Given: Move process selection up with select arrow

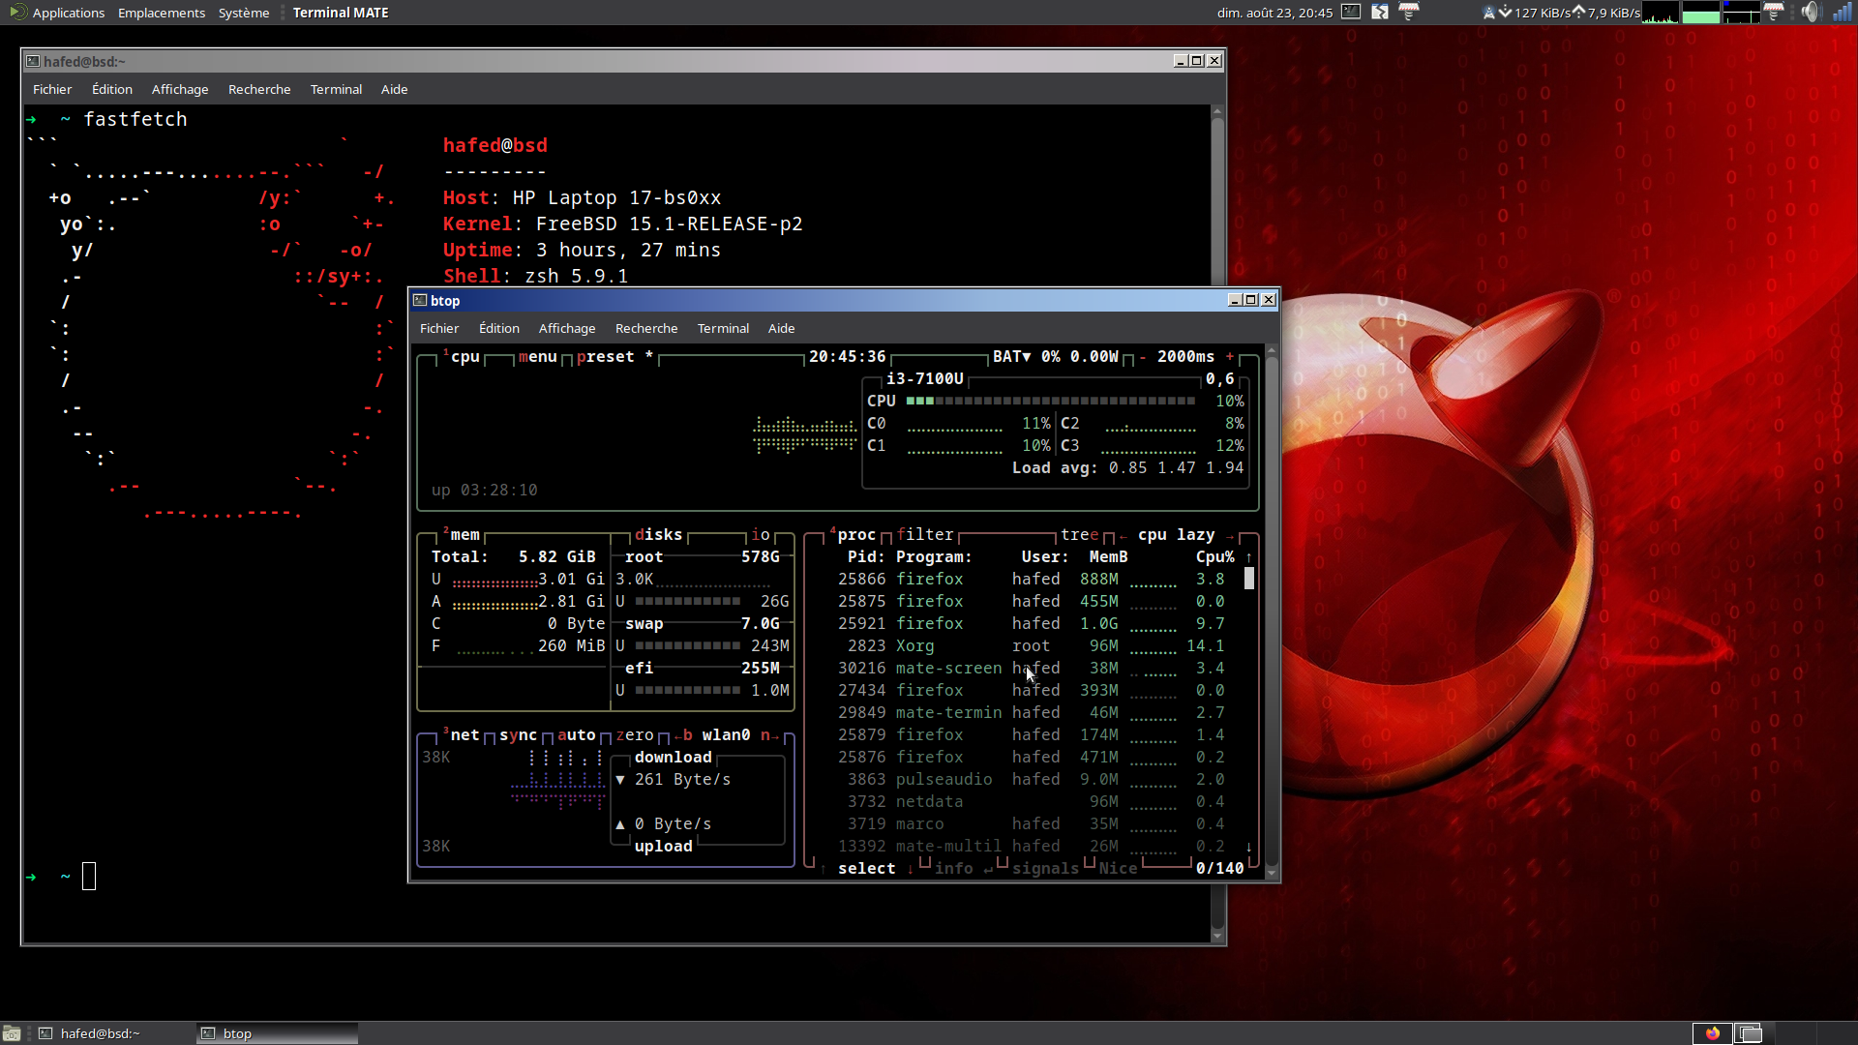Looking at the screenshot, I should coord(824,869).
